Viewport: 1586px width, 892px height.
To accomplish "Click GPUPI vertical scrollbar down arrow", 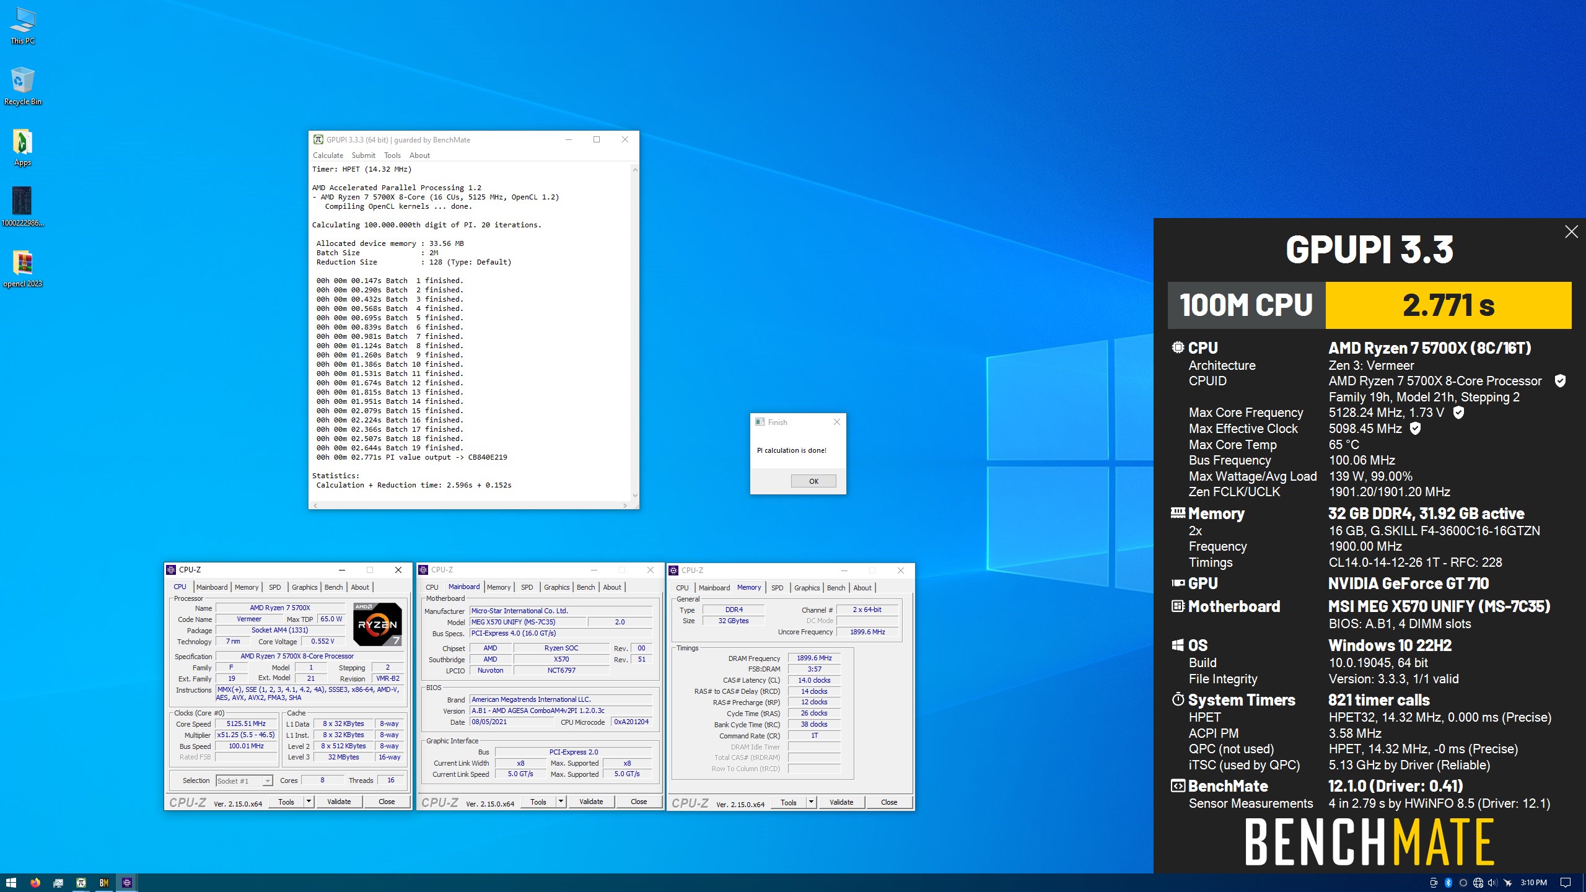I will 634,496.
